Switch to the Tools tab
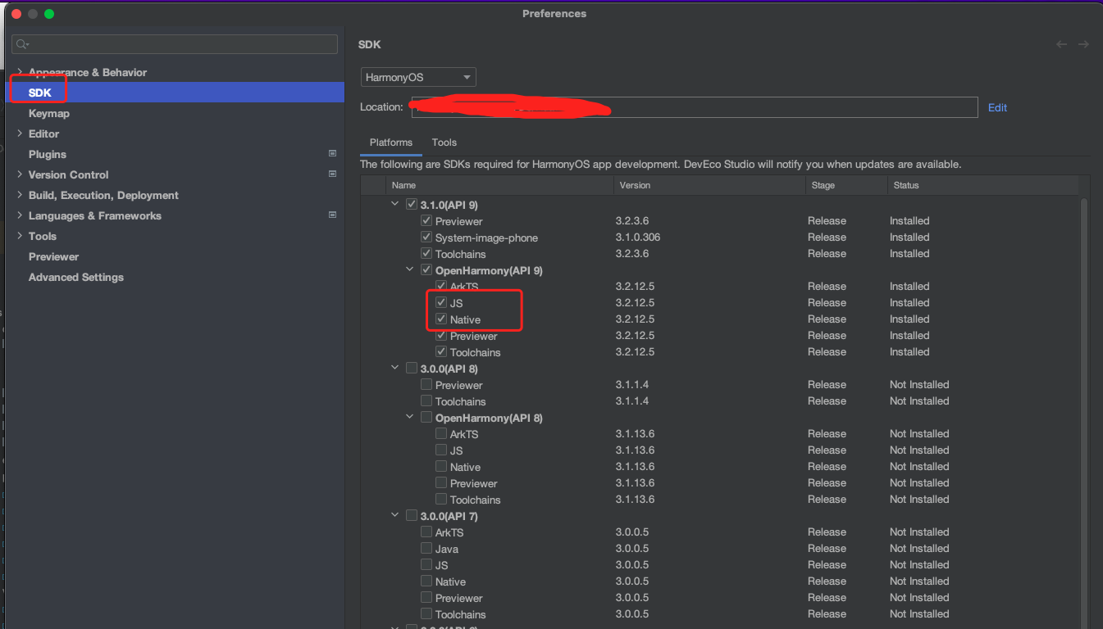1103x629 pixels. (444, 143)
